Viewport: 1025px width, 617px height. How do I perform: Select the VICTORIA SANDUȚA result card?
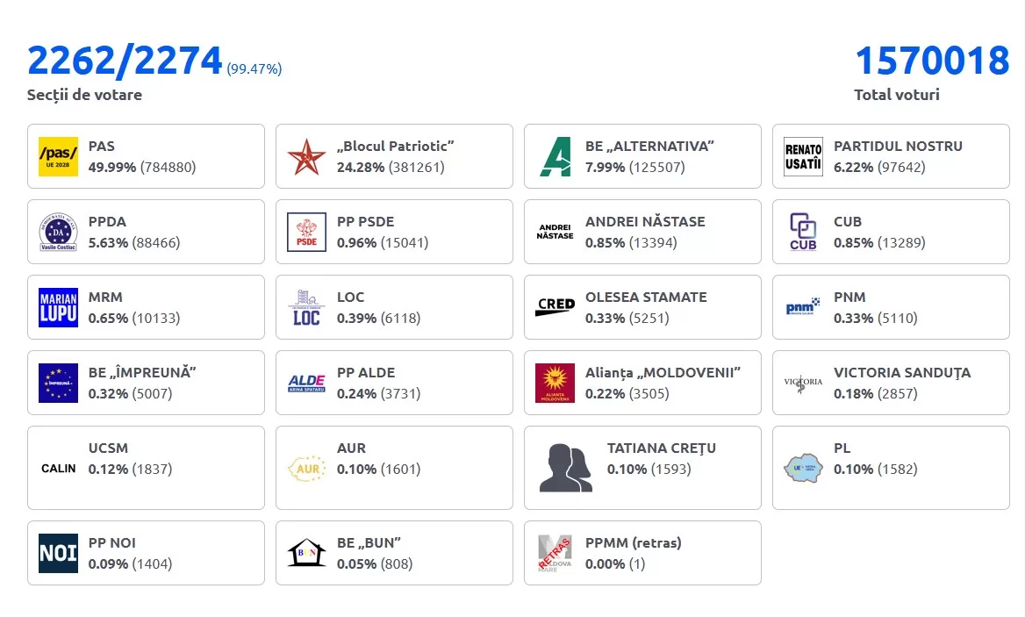[x=891, y=383]
